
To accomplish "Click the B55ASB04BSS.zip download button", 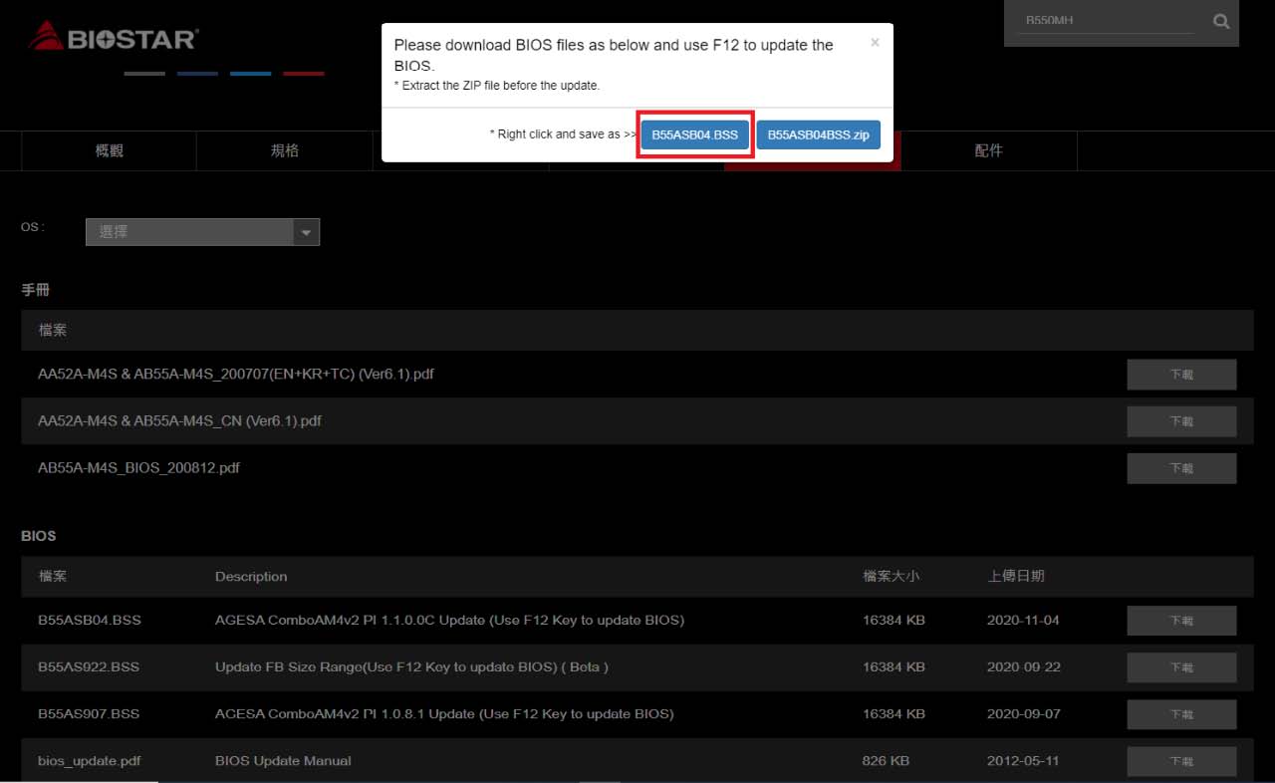I will pos(818,134).
